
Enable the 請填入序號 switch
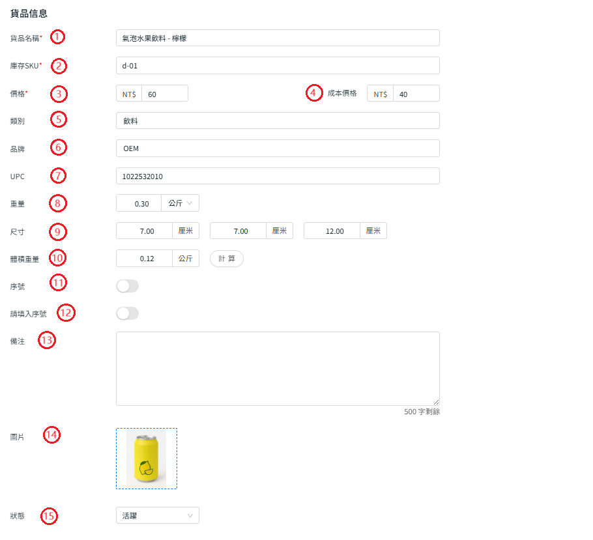(x=128, y=313)
